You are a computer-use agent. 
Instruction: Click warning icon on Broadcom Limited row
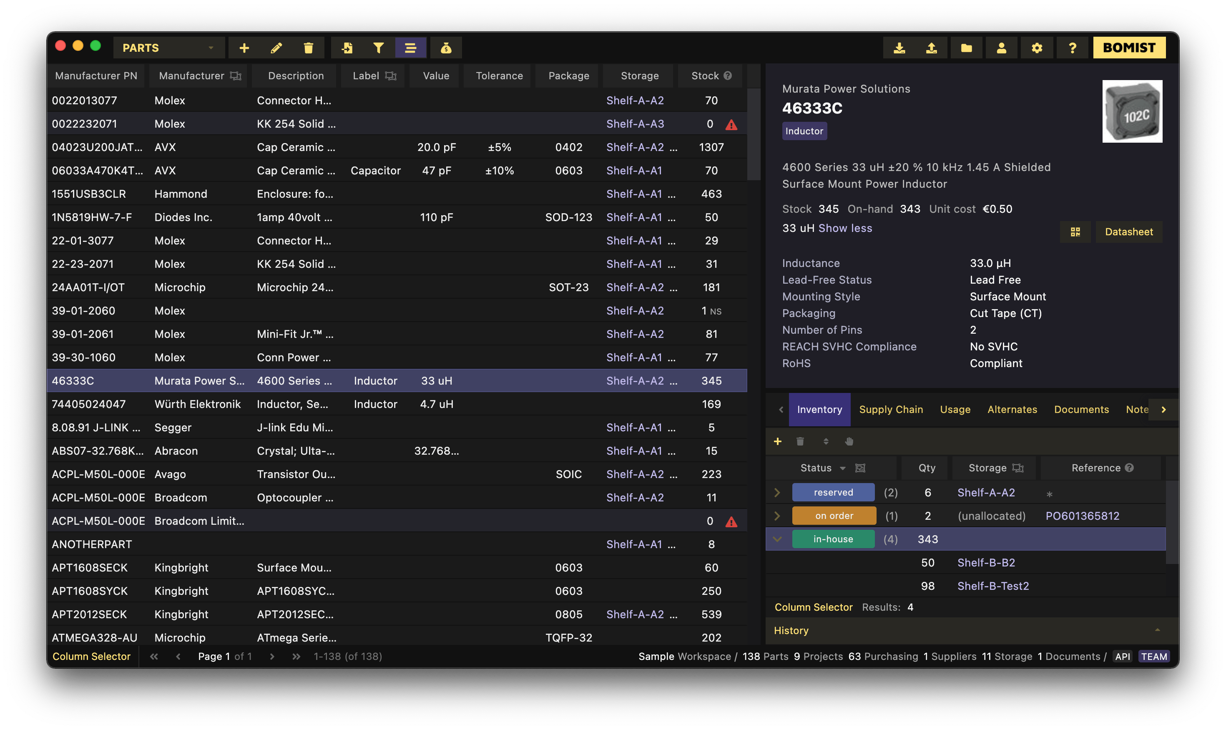click(731, 521)
